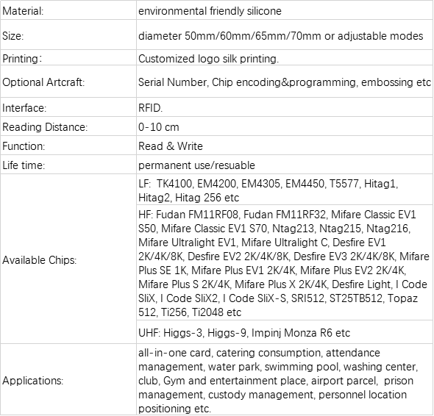This screenshot has height=416, width=434.
Task: Click the Life time label
Action: click(24, 165)
